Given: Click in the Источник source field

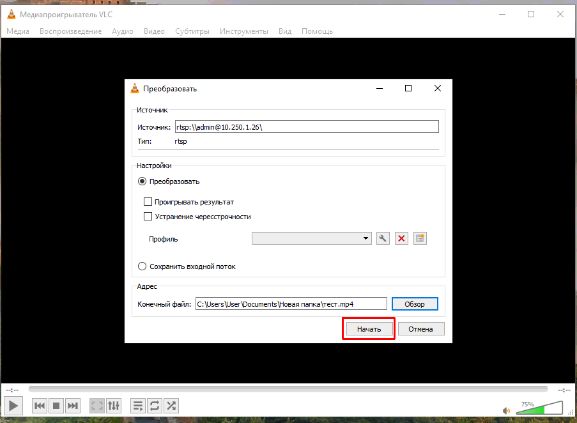Looking at the screenshot, I should coord(307,127).
